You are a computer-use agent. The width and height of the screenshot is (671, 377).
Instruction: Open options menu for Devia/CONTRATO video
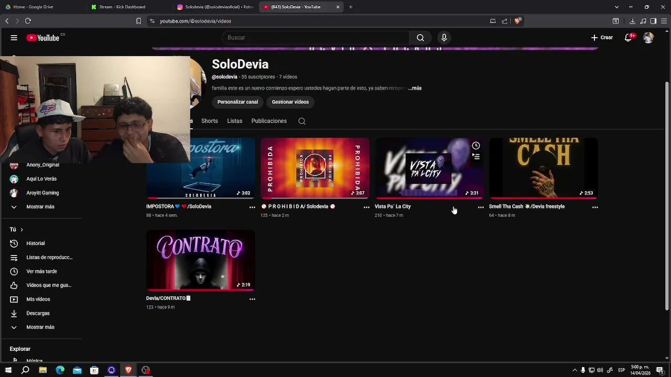pyautogui.click(x=252, y=299)
